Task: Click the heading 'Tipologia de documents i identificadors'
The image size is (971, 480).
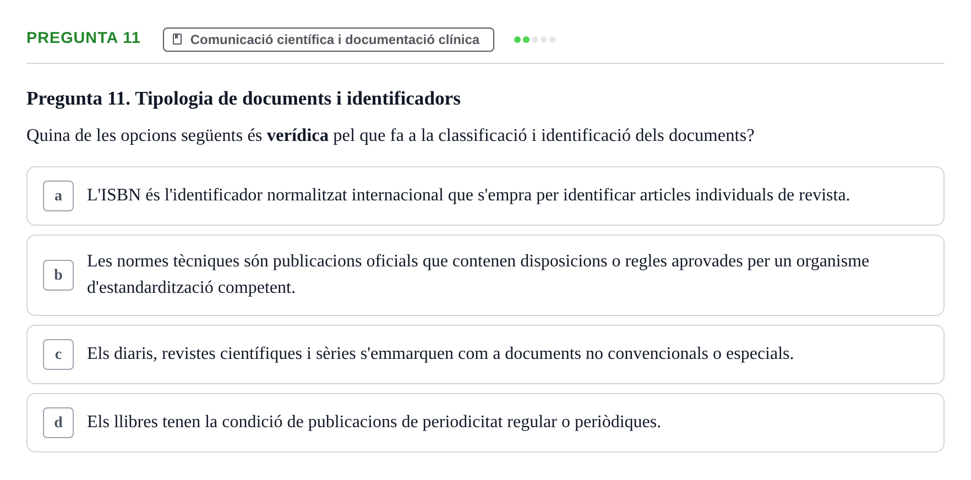Action: [298, 99]
